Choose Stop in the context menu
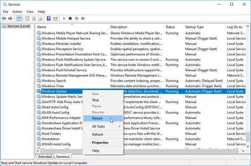This screenshot has width=251, height=166. [103, 100]
